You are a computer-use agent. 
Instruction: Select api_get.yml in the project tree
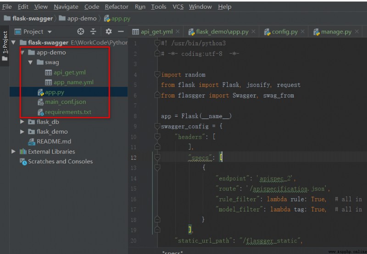tap(70, 72)
